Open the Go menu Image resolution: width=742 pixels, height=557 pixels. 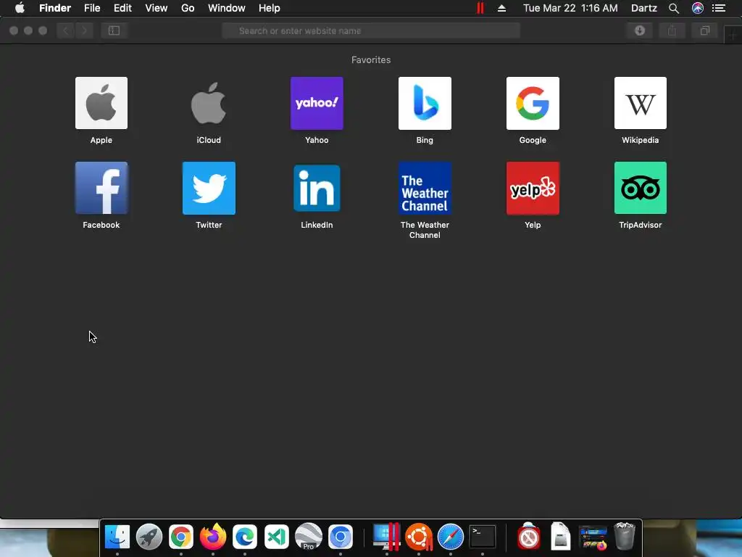click(188, 8)
